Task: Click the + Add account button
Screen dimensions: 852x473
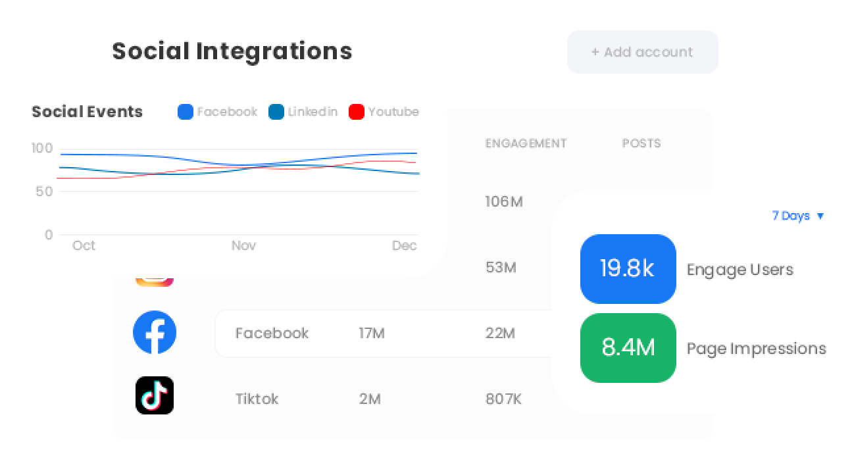Action: coord(642,52)
